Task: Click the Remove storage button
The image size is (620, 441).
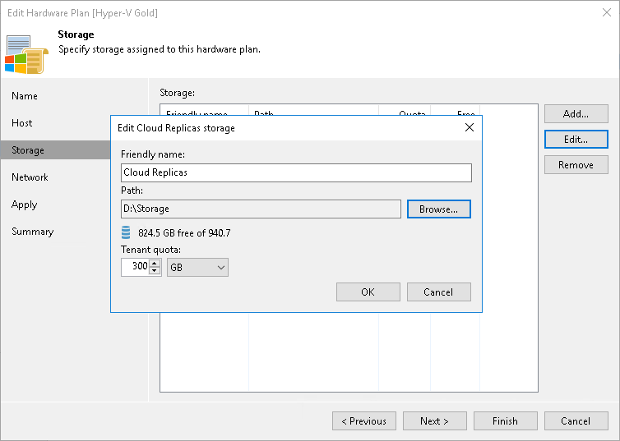Action: [x=576, y=164]
